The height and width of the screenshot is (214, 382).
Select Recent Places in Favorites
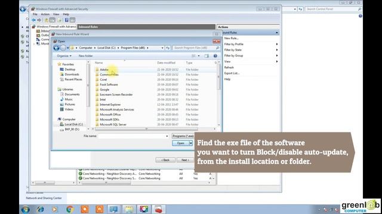[x=73, y=79]
